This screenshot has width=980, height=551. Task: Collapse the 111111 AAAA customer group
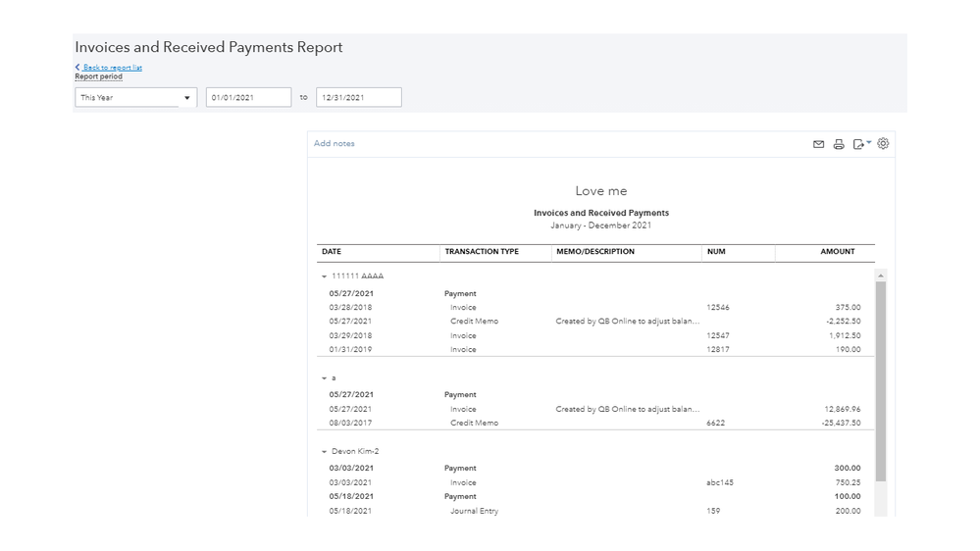point(325,276)
